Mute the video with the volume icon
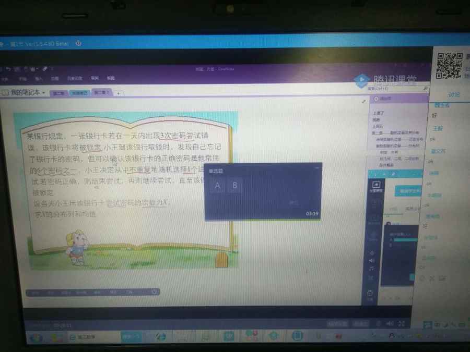The width and height of the screenshot is (470, 352). pyautogui.click(x=390, y=323)
